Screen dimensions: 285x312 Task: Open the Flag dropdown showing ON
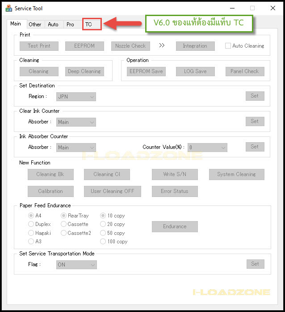coord(76,265)
